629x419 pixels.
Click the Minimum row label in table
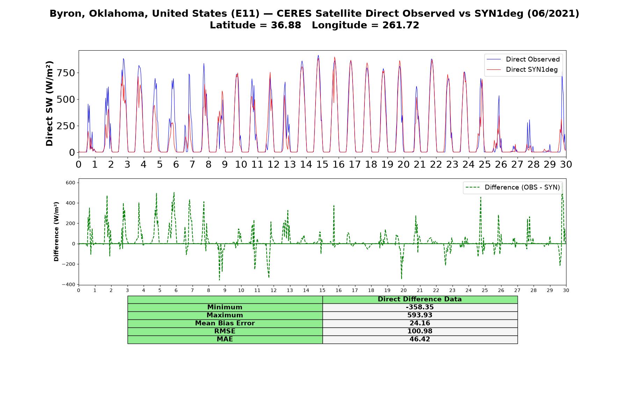225,307
